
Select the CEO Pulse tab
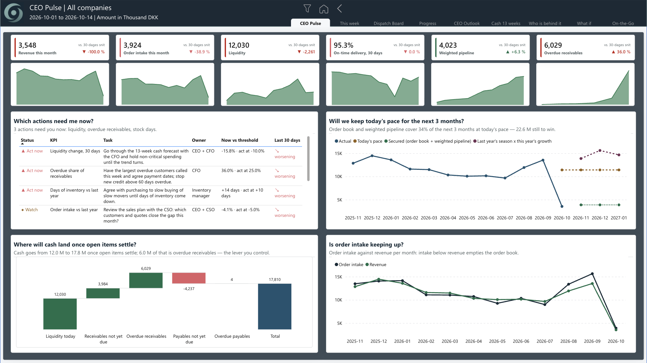coord(311,23)
